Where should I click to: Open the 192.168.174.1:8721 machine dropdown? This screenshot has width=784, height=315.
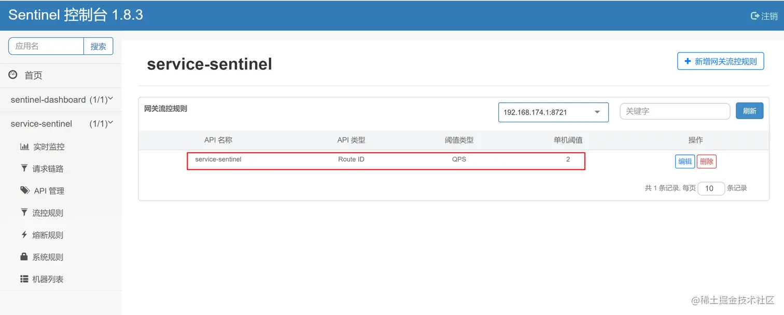click(553, 112)
